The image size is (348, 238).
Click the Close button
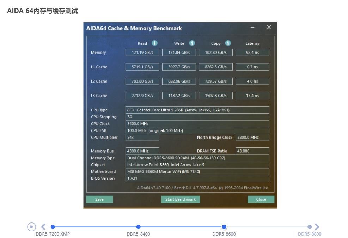pyautogui.click(x=261, y=199)
